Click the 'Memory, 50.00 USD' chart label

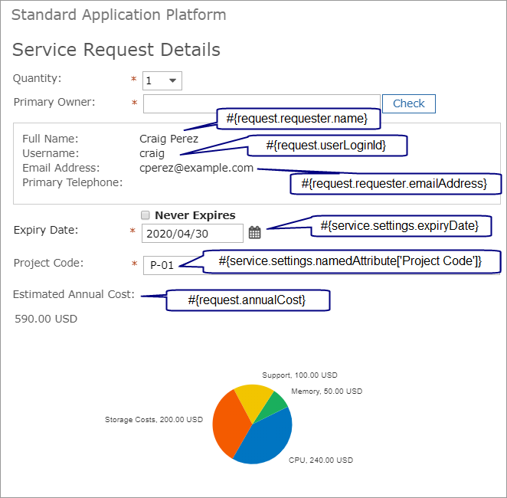(326, 392)
